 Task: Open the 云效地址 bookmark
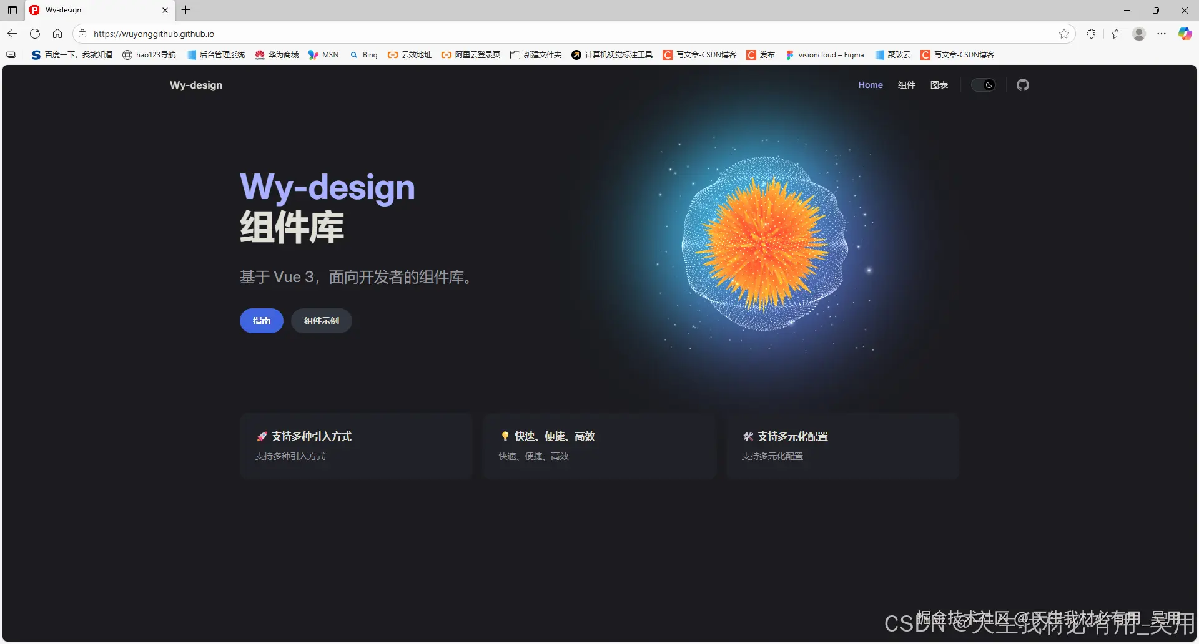point(410,55)
